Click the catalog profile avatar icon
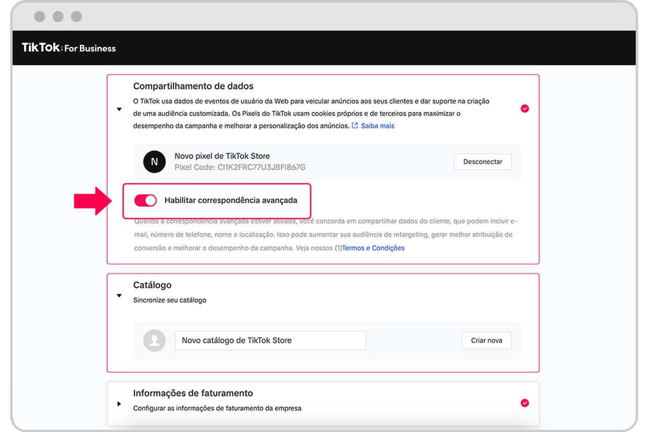The height and width of the screenshot is (432, 648). click(154, 340)
